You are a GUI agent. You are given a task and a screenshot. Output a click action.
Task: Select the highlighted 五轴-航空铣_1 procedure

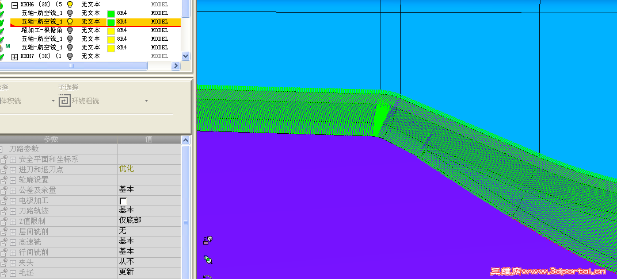41,22
